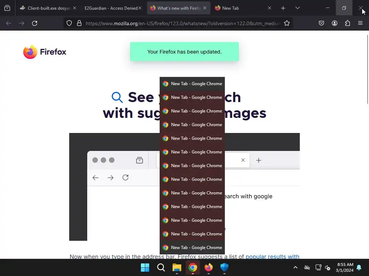Open the Firefox account menu
Image resolution: width=369 pixels, height=276 pixels.
tap(334, 23)
